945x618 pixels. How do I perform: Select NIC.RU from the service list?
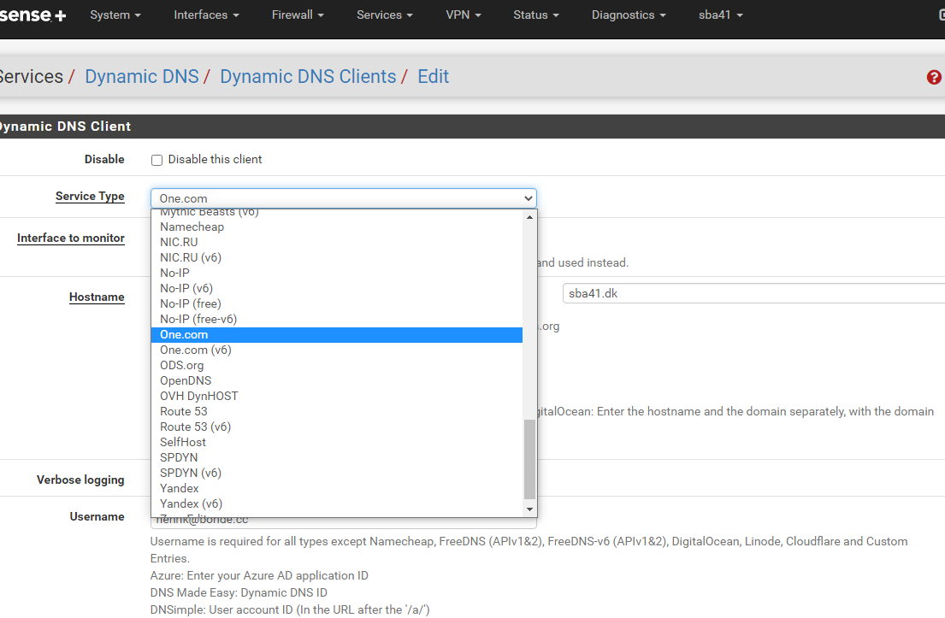pos(336,242)
